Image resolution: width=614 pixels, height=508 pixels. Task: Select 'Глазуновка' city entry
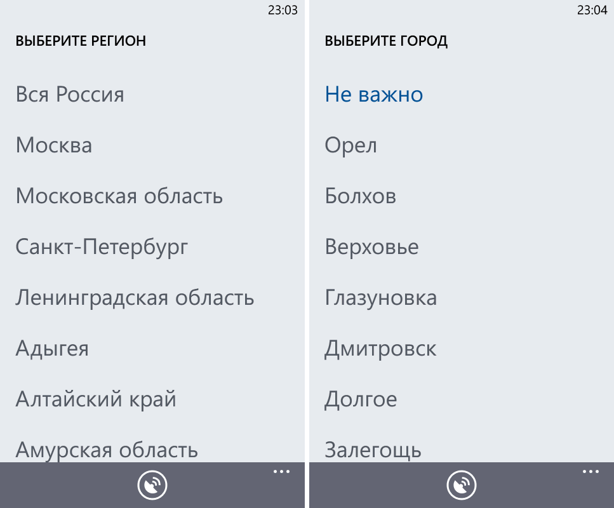380,298
